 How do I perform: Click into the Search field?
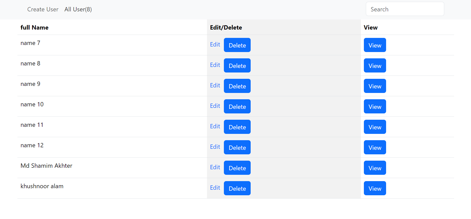(405, 9)
